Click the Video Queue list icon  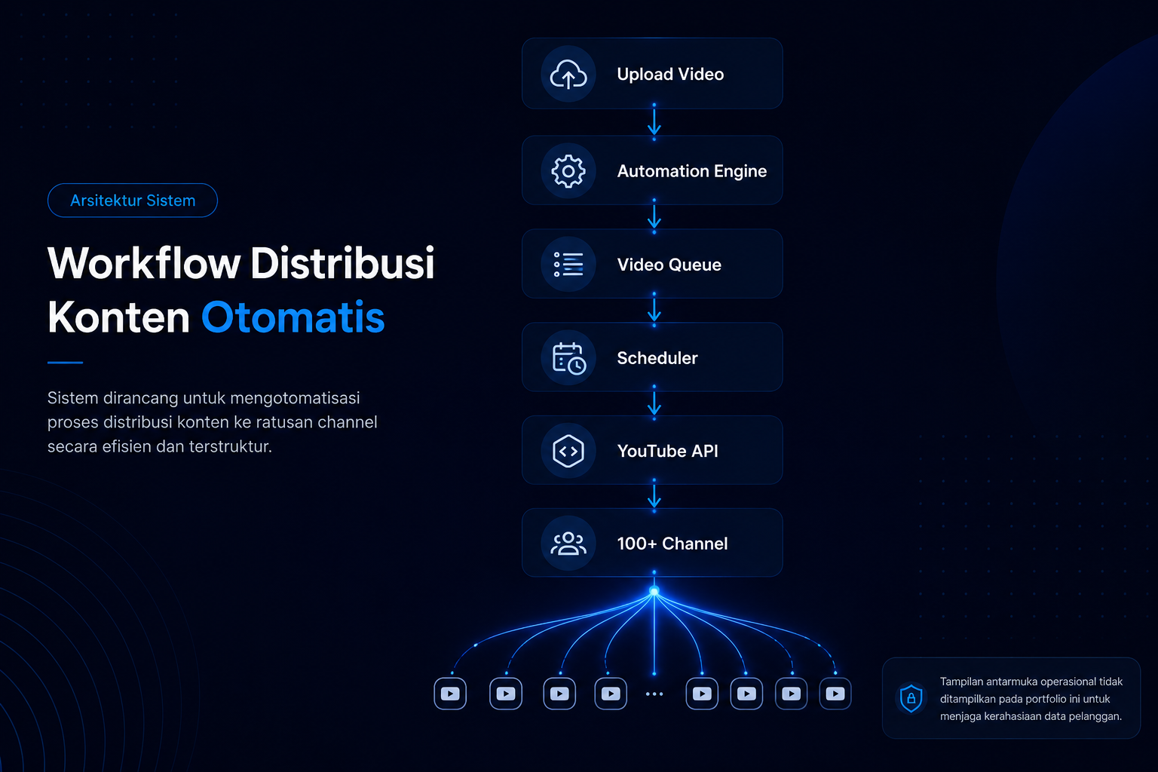click(568, 264)
